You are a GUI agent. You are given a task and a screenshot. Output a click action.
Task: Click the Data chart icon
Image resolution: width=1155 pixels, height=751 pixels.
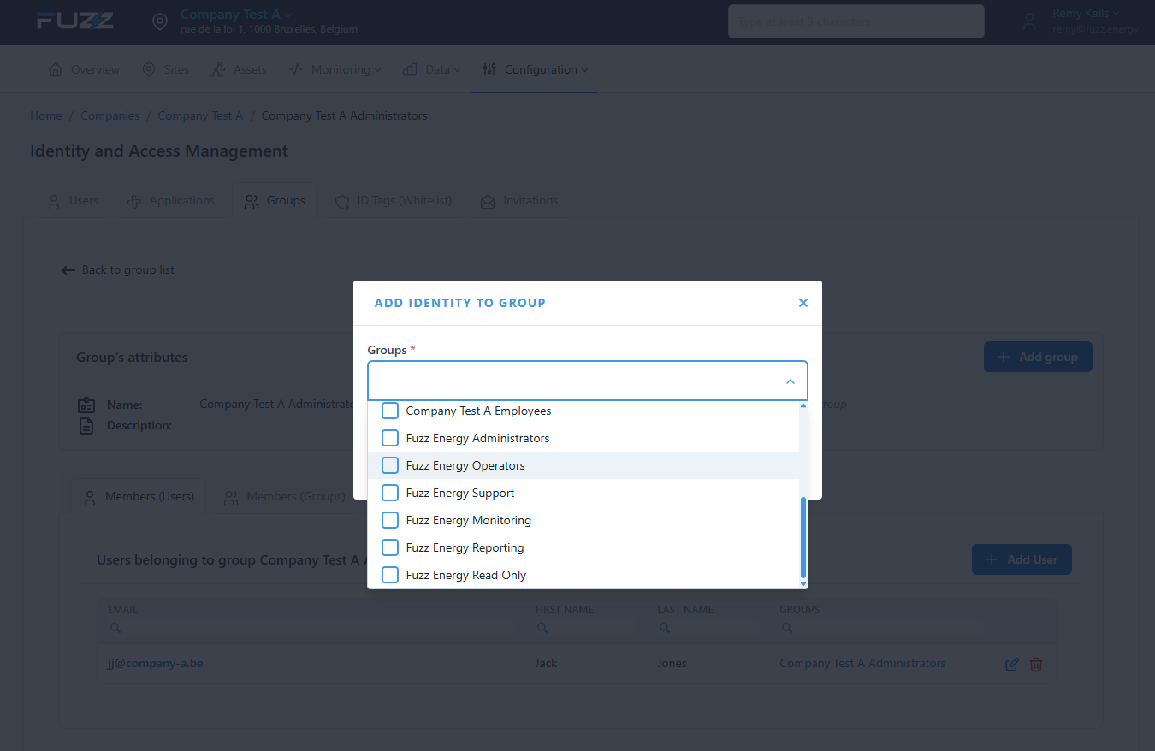(x=410, y=69)
